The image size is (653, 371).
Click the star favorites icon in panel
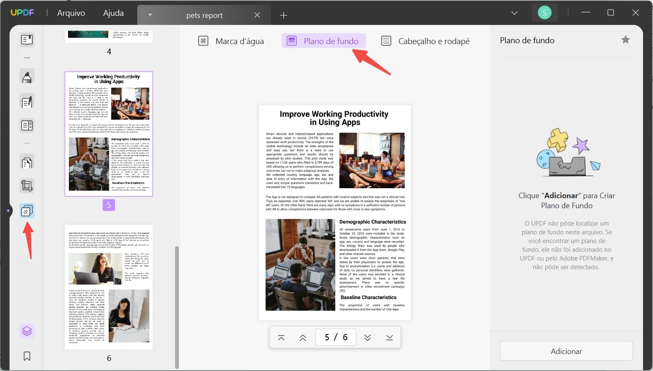(x=626, y=40)
